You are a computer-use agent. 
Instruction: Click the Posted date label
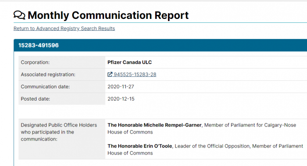pyautogui.click(x=36, y=99)
